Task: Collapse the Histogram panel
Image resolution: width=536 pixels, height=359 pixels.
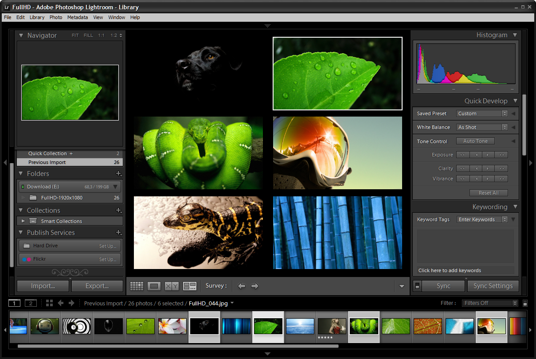Action: 515,35
